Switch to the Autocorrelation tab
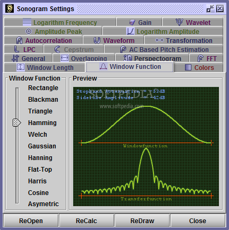The height and width of the screenshot is (230, 229). pos(43,40)
